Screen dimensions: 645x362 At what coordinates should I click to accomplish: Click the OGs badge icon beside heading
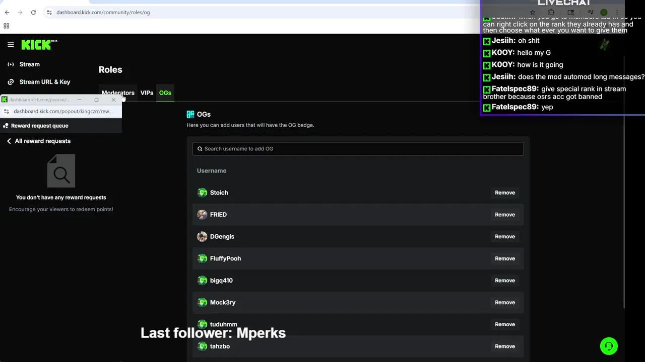pos(190,115)
